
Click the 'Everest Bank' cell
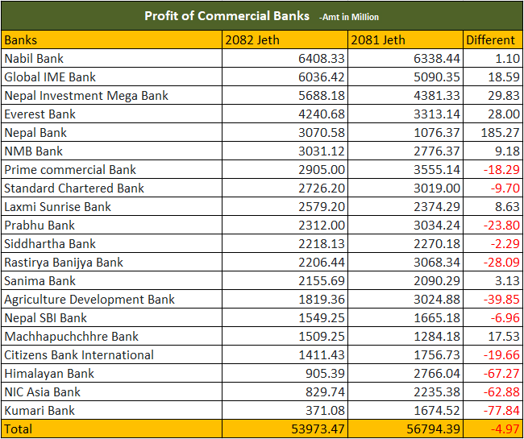pyautogui.click(x=112, y=114)
